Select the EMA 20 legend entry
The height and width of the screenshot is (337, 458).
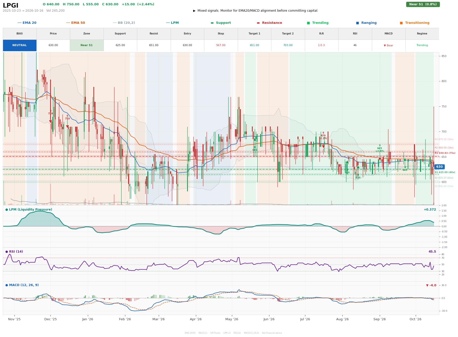(27, 23)
